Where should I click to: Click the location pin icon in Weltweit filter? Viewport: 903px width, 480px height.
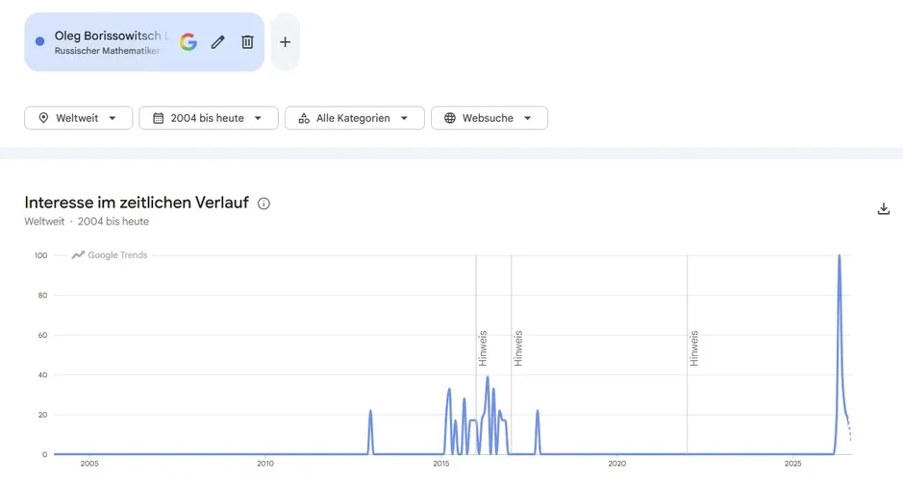coord(43,118)
